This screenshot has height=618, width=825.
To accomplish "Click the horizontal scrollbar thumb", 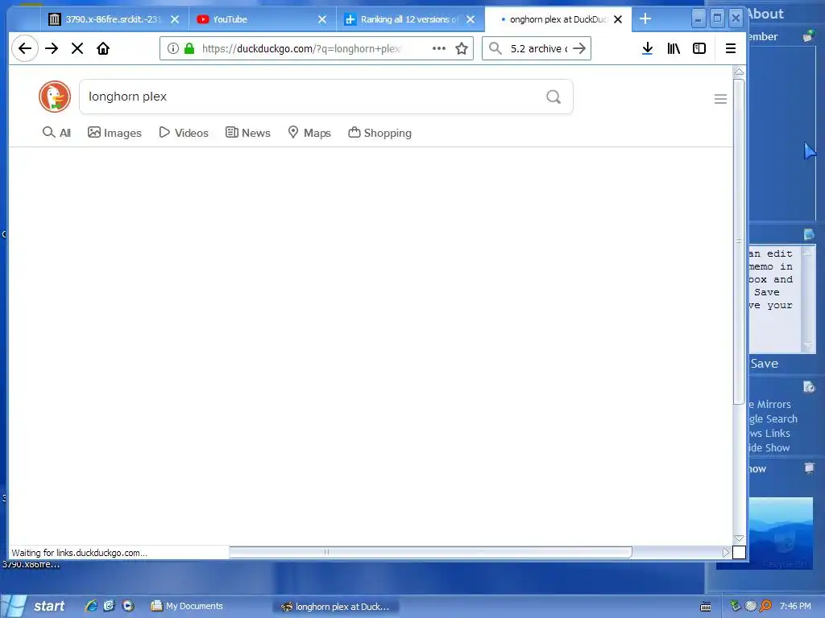I will tap(430, 552).
